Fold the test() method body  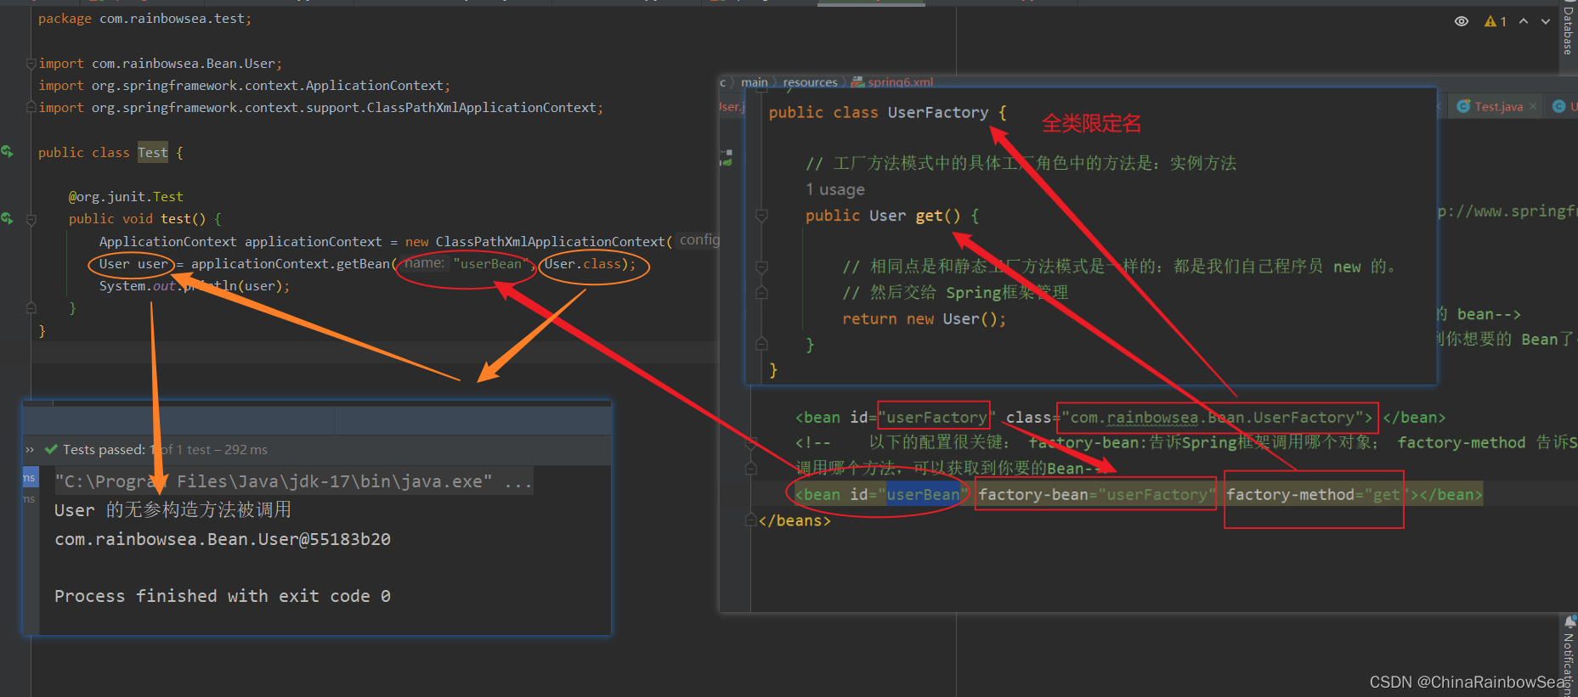click(x=31, y=219)
